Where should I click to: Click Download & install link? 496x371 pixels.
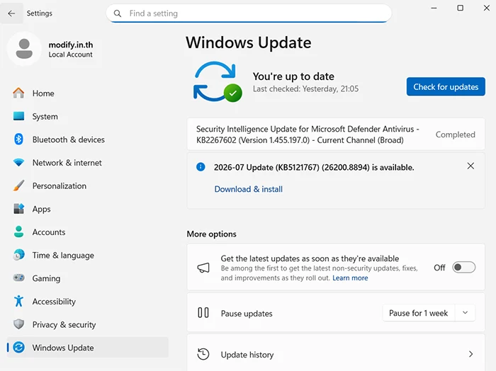[248, 189]
